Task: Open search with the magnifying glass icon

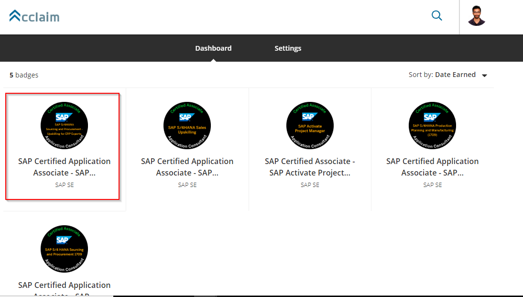Action: (436, 16)
